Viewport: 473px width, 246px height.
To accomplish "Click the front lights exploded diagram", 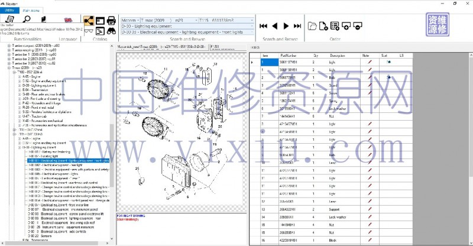I will [x=182, y=132].
